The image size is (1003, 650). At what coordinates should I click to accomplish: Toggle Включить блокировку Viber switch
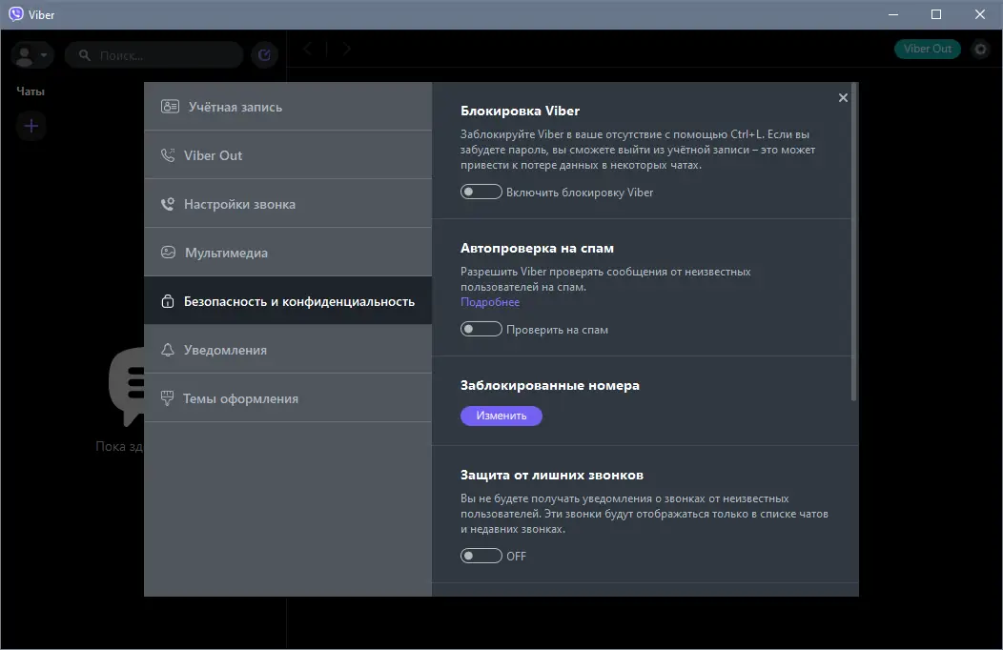click(x=481, y=192)
